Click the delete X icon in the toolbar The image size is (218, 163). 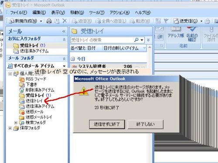click(65, 21)
